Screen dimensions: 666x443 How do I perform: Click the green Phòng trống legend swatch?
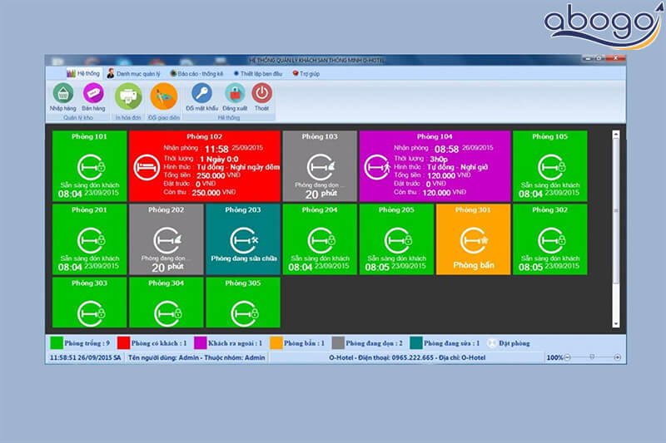pos(56,342)
